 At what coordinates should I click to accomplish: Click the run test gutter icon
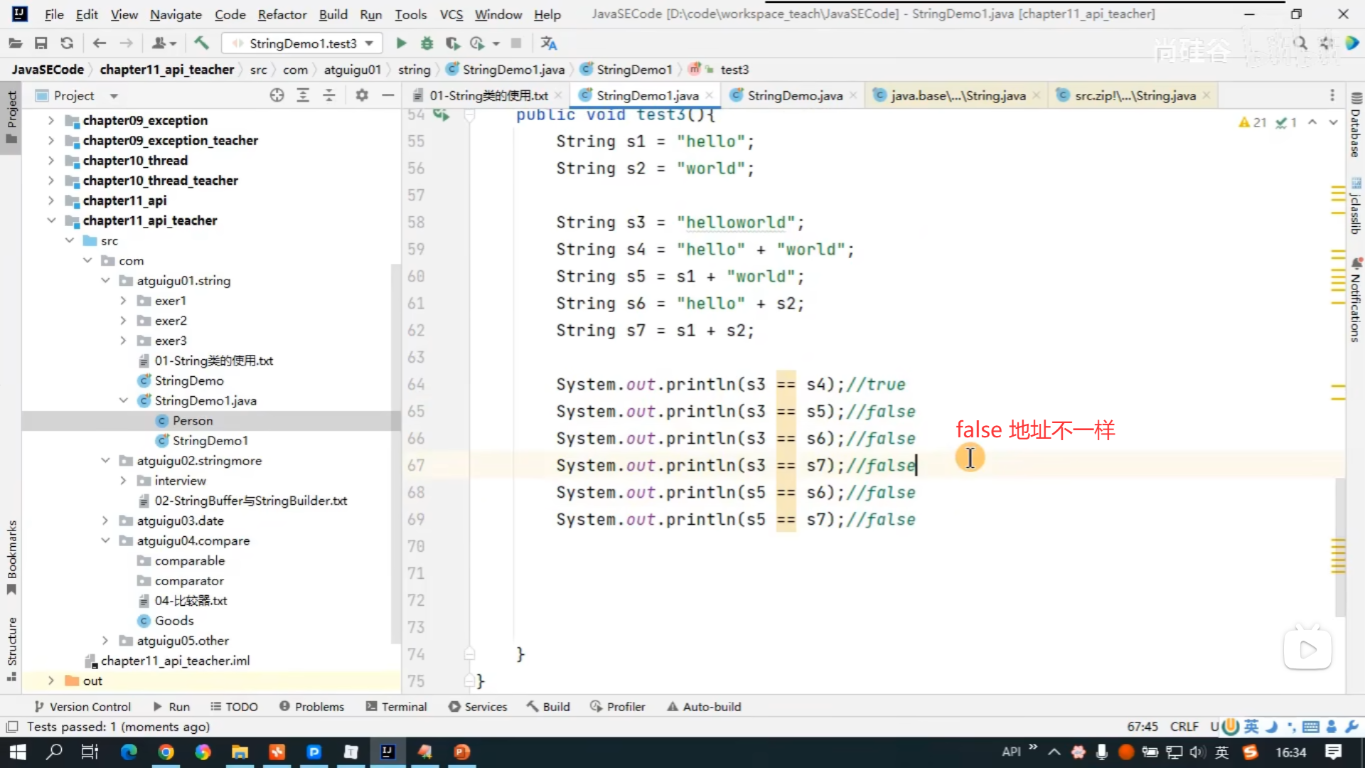[441, 115]
